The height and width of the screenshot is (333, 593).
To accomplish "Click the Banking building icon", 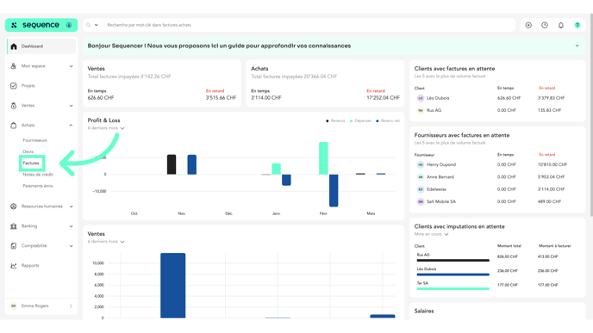I will click(14, 226).
